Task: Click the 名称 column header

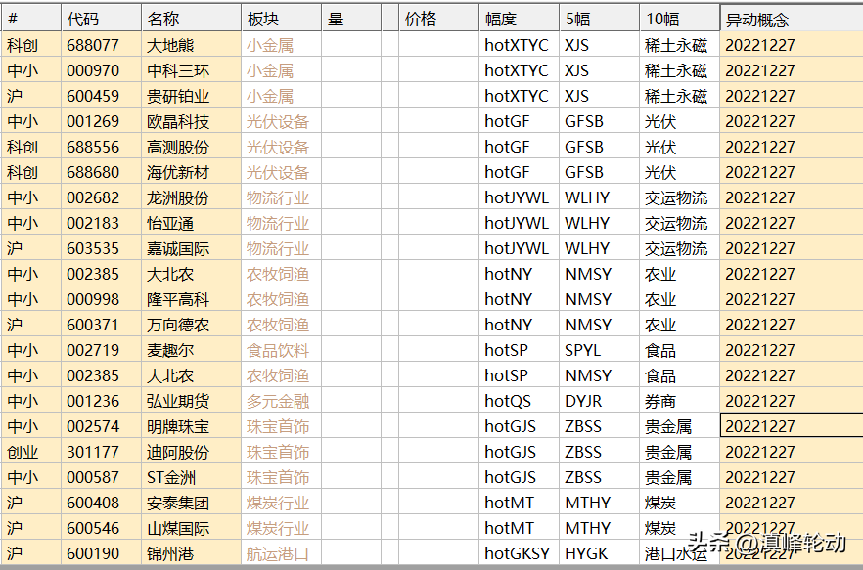Action: click(191, 19)
